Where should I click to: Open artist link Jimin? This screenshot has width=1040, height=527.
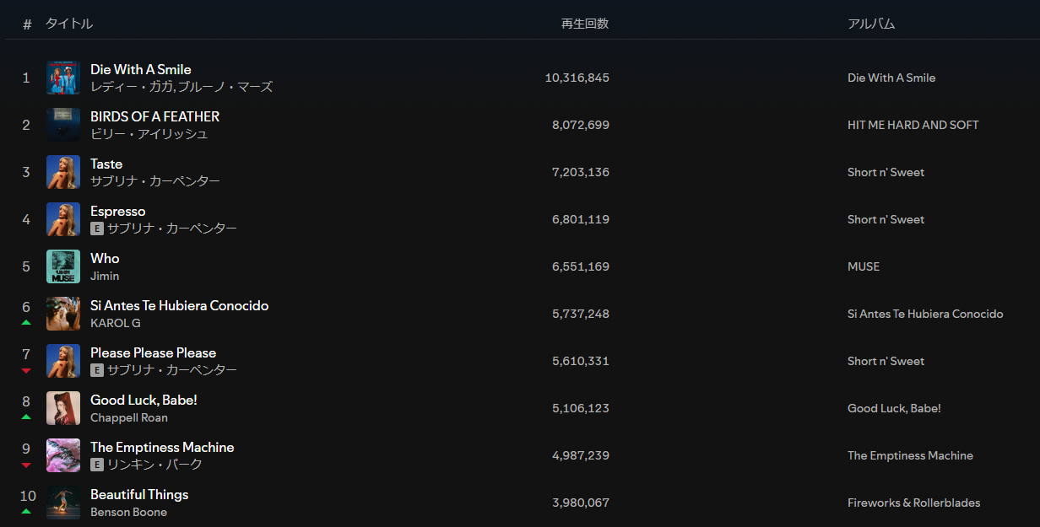pyautogui.click(x=105, y=276)
